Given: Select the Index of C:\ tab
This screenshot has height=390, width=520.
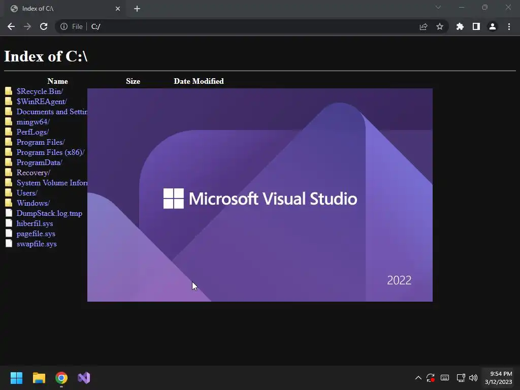Looking at the screenshot, I should click(64, 9).
